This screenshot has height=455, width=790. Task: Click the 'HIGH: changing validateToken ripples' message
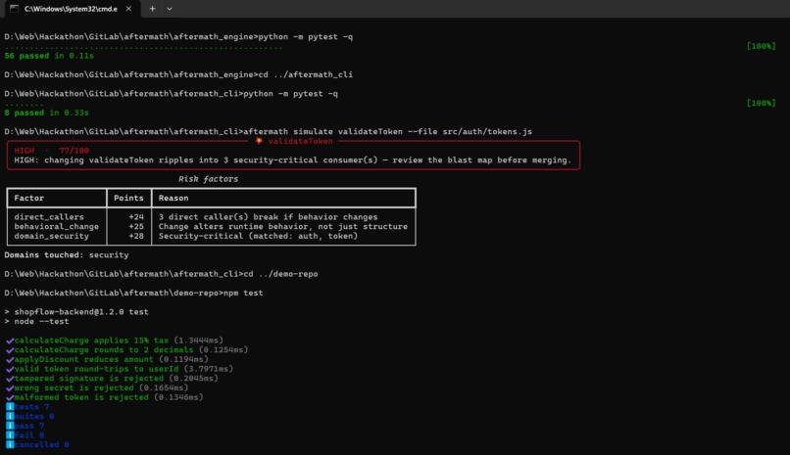293,160
